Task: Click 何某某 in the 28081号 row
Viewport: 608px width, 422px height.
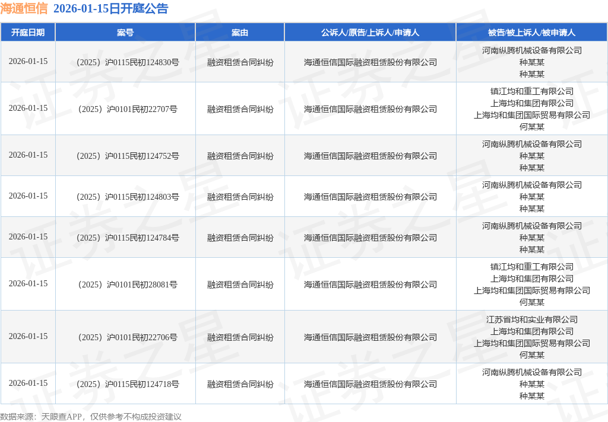Action: pos(531,302)
